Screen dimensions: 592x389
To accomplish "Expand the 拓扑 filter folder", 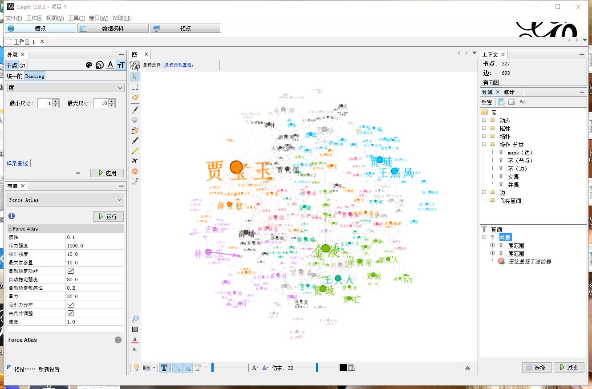I will [484, 136].
